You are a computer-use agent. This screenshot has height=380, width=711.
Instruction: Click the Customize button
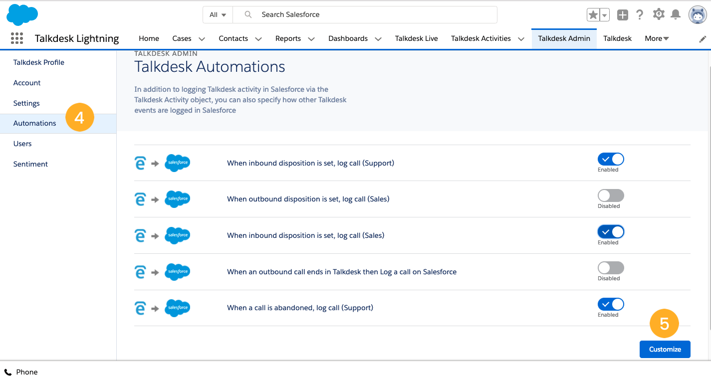[665, 349]
